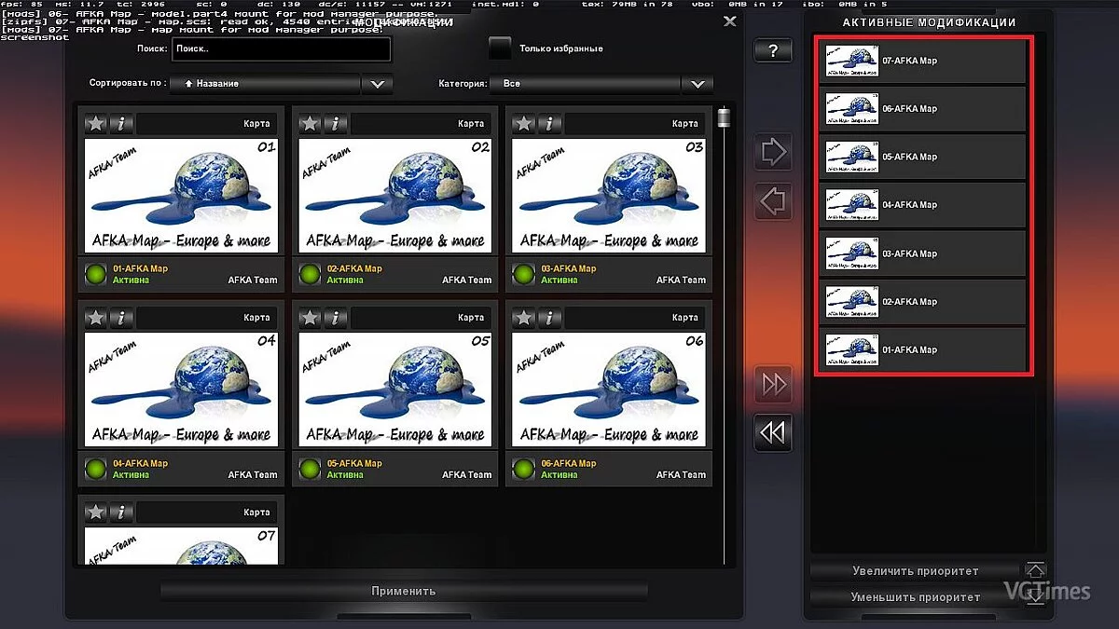Image resolution: width=1119 pixels, height=629 pixels.
Task: Favorite the 01-AFKA Map with star icon
Action: (x=95, y=123)
